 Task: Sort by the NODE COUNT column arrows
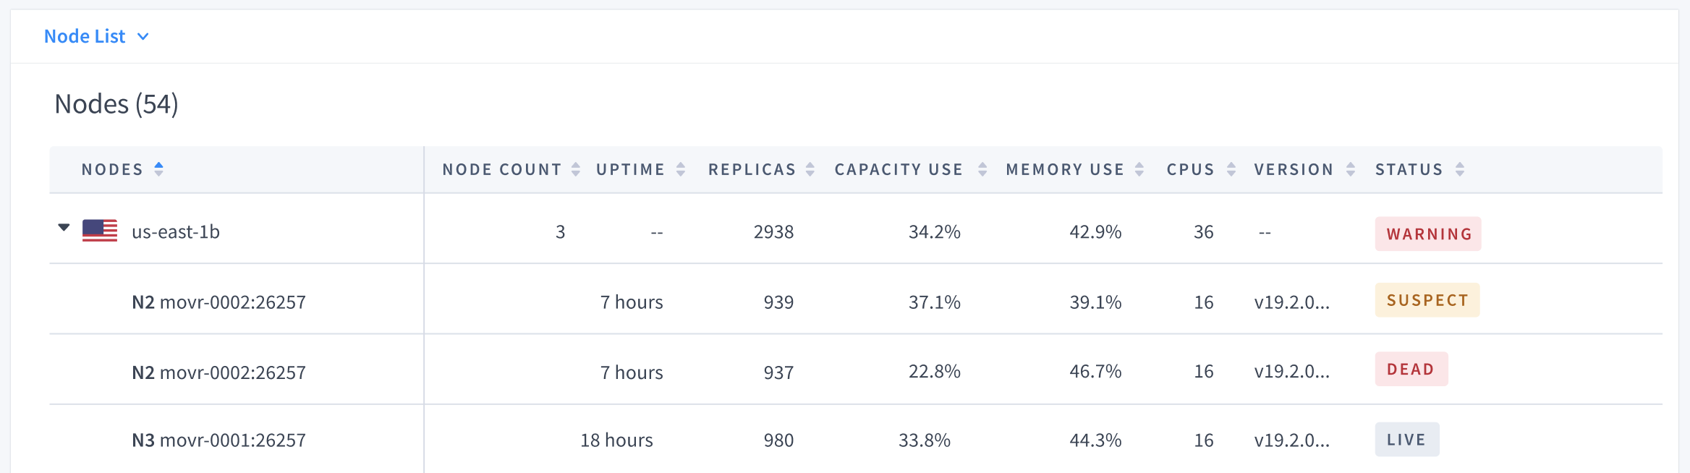tap(575, 169)
